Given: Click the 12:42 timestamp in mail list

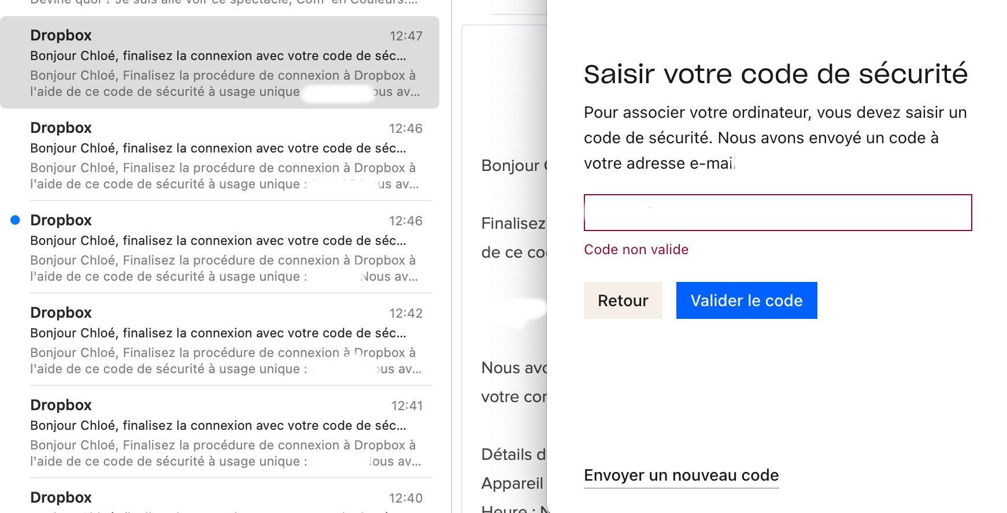Looking at the screenshot, I should click(406, 313).
